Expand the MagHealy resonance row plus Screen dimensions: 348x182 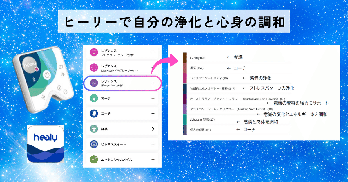[153, 68]
